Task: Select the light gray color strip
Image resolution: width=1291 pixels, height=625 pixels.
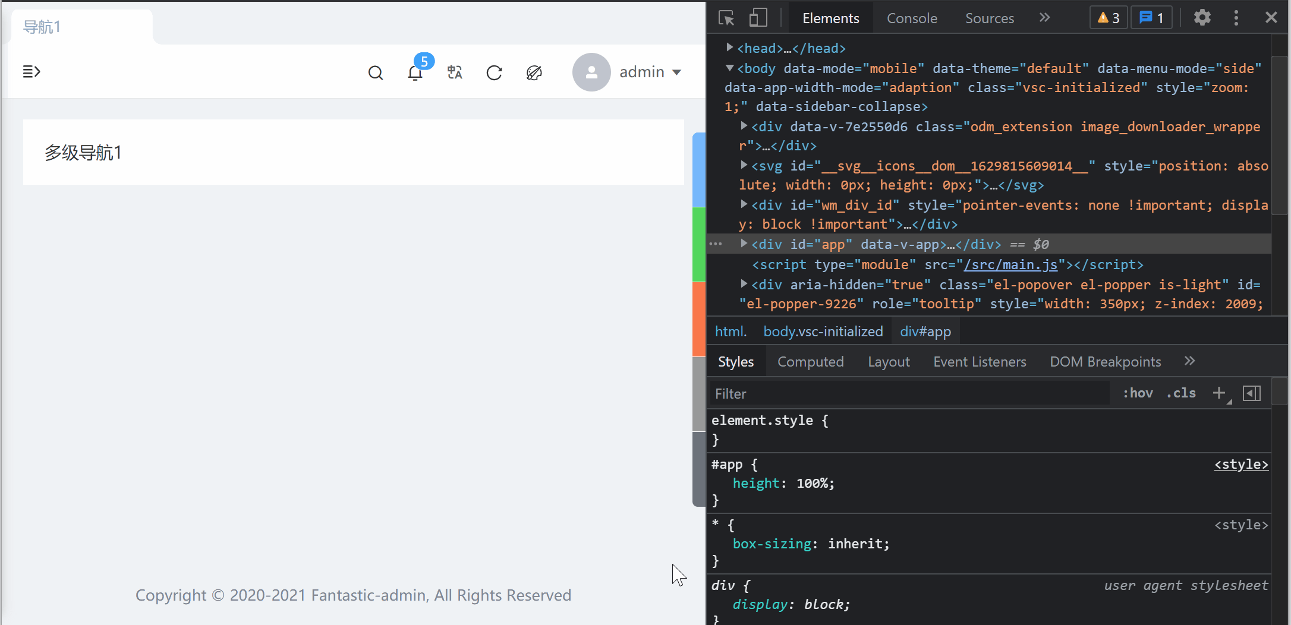Action: point(699,394)
